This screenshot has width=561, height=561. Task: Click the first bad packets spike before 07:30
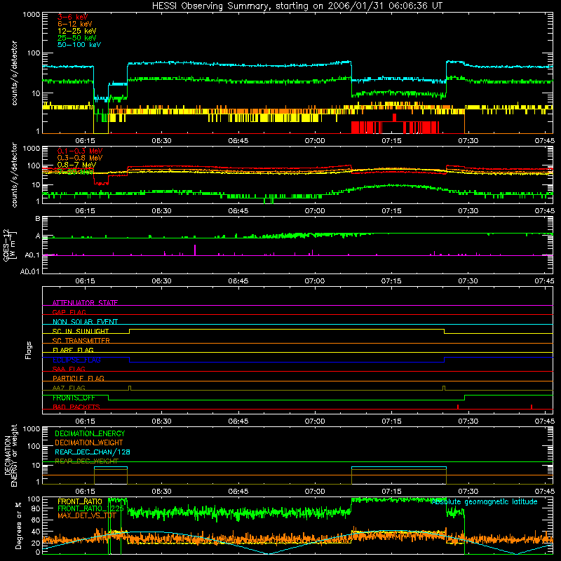point(458,407)
